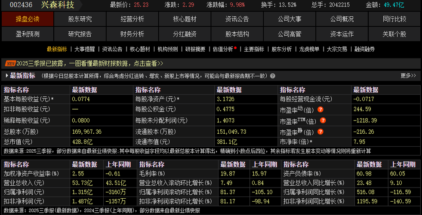Image resolution: width=422 pixels, height=215 pixels.
Task: Select the 操盘必读 tab
Action: [x=28, y=19]
